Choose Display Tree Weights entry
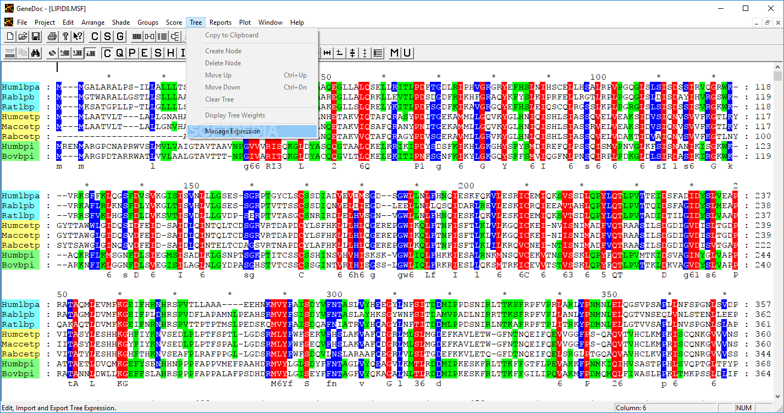Screen dimensions: 784x413 click(252, 115)
